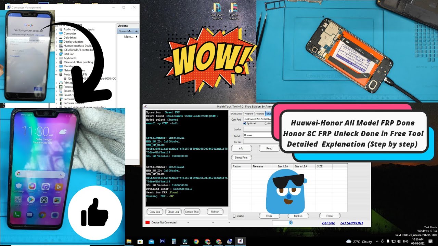Click the Start LBA column header

click(283, 166)
